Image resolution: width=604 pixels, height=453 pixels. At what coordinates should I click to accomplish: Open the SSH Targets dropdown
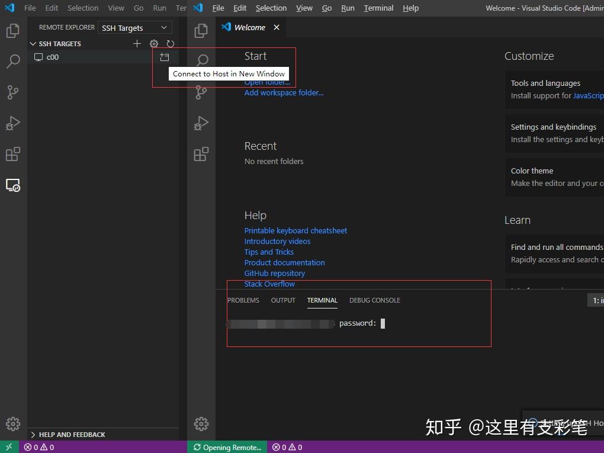(134, 27)
